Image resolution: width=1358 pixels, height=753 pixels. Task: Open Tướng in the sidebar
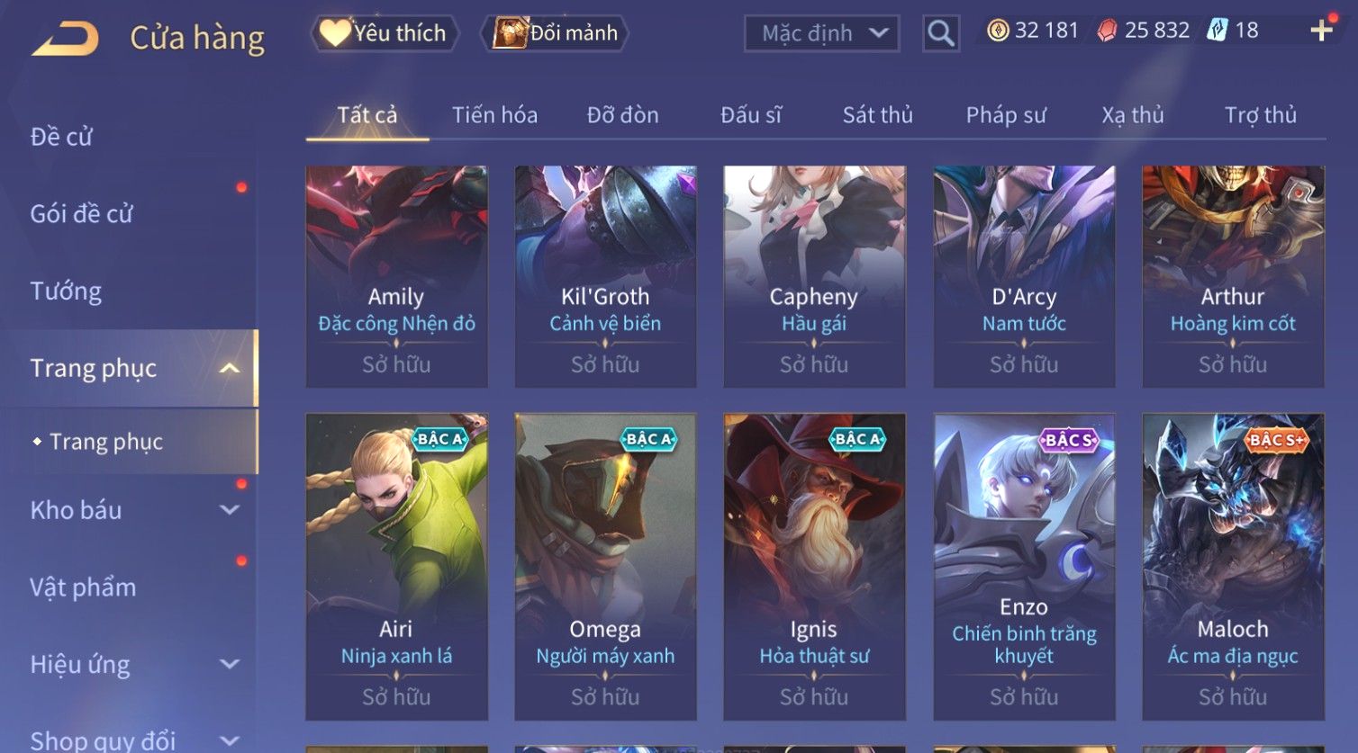point(66,291)
